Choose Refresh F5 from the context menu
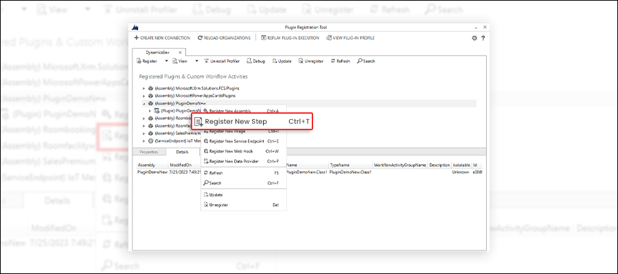The image size is (618, 274). (244, 173)
